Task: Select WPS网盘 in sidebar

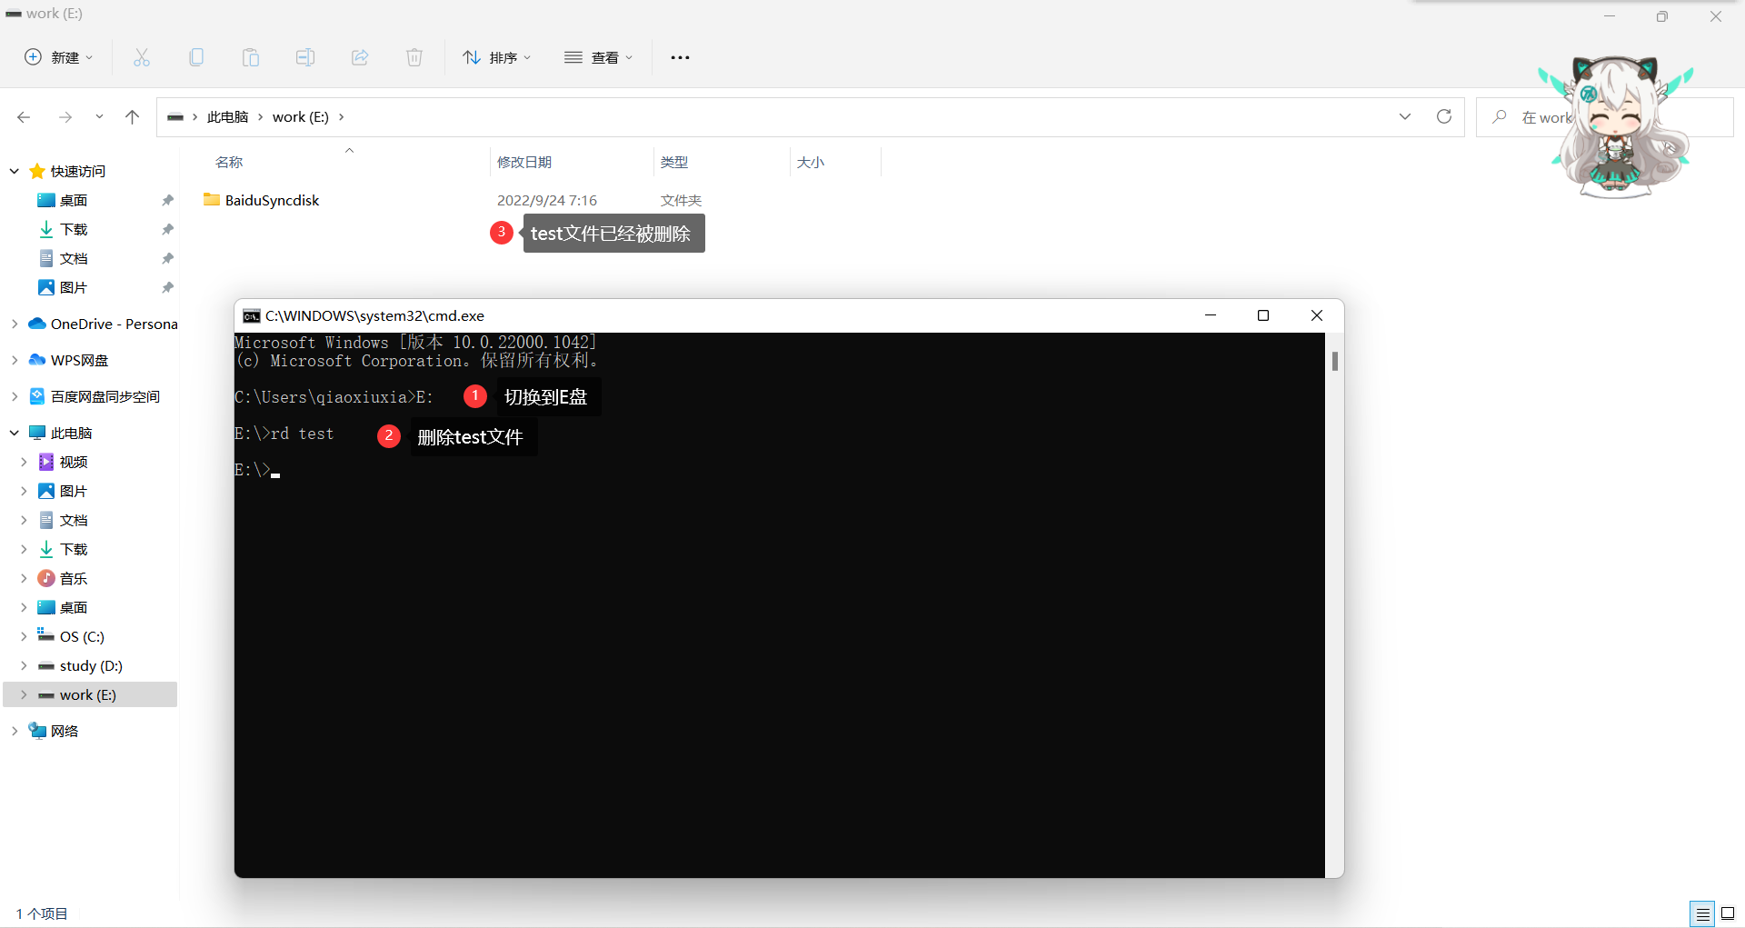Action: 79,360
